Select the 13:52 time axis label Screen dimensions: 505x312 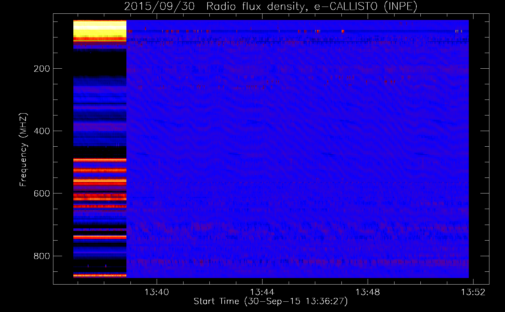(473, 292)
